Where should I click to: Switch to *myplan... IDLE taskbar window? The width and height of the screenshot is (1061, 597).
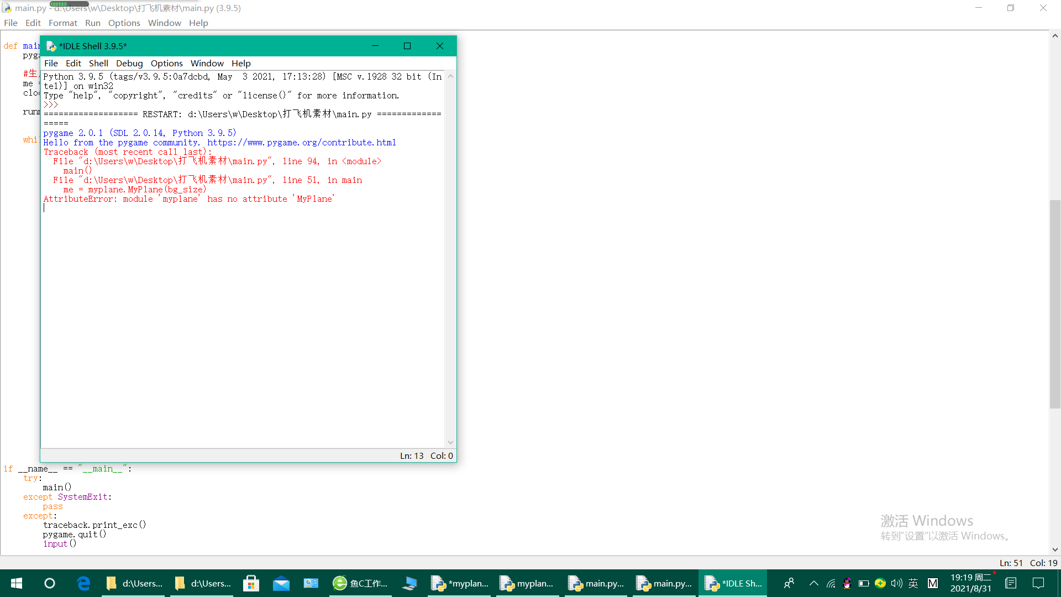pyautogui.click(x=460, y=583)
